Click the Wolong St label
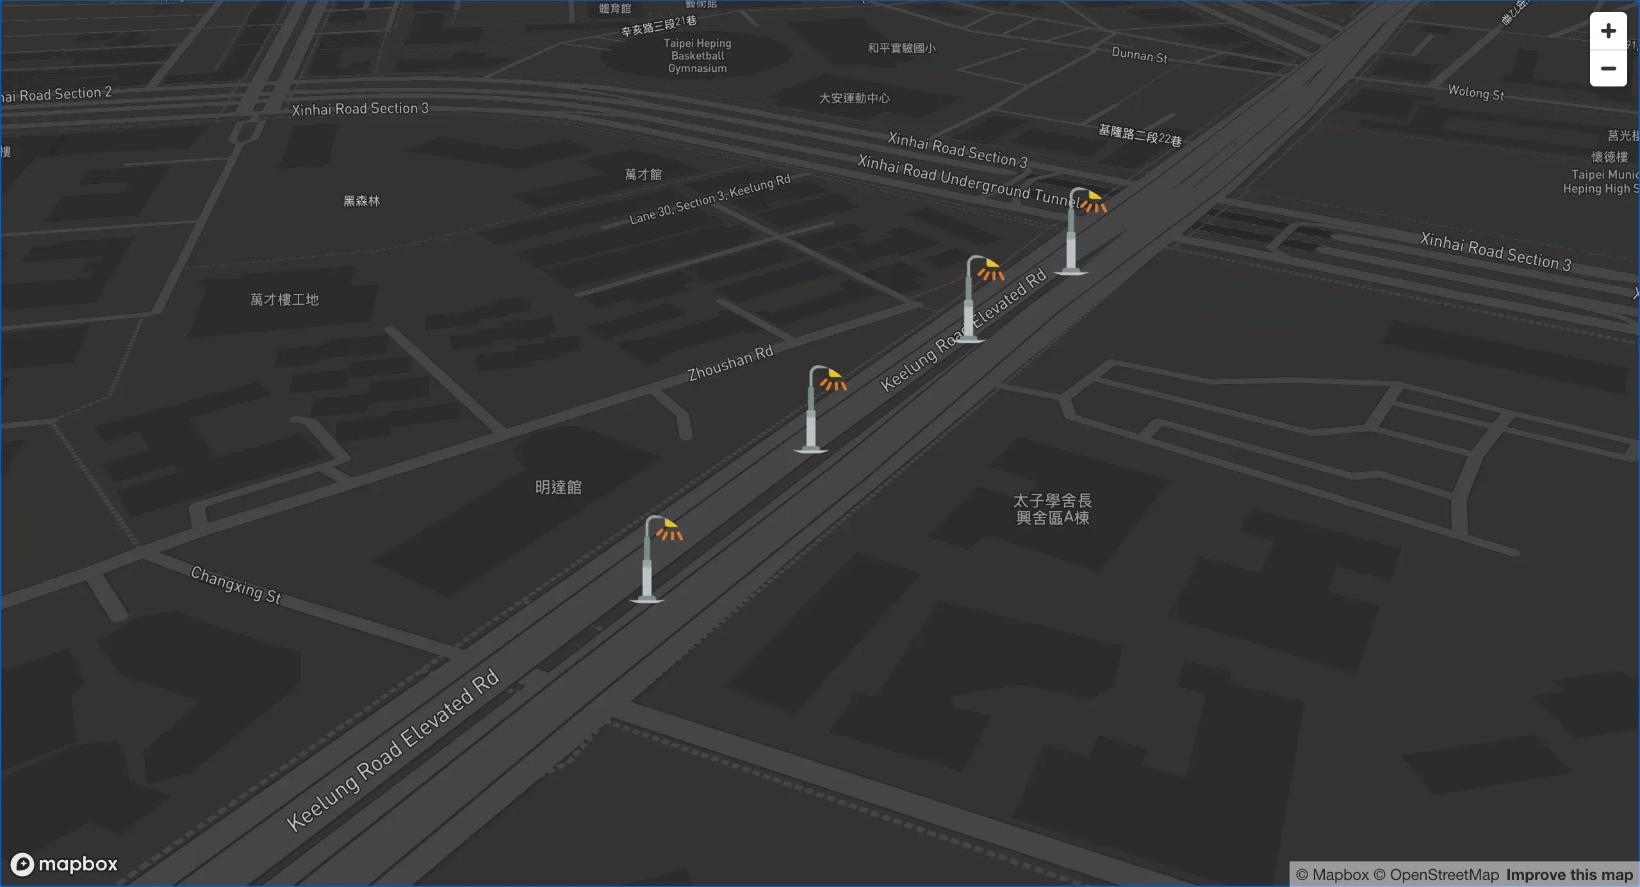The height and width of the screenshot is (887, 1640). tap(1475, 93)
